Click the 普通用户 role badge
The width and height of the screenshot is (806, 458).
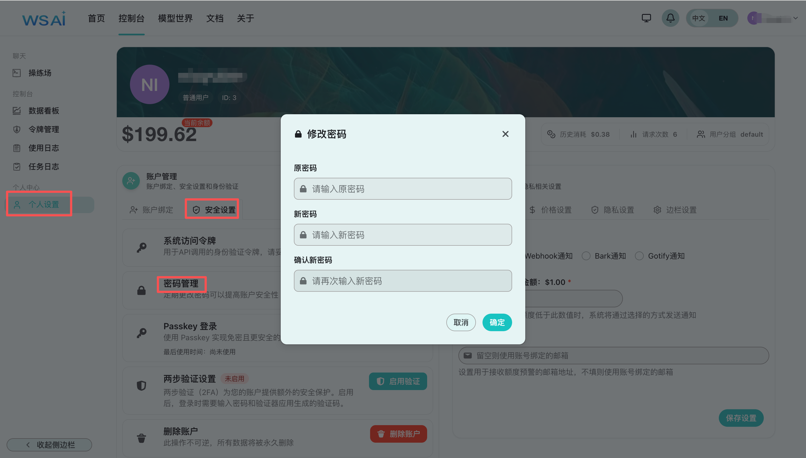pyautogui.click(x=195, y=98)
